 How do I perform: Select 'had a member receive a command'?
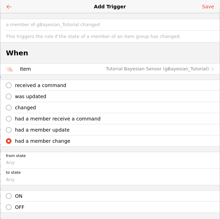9,119
